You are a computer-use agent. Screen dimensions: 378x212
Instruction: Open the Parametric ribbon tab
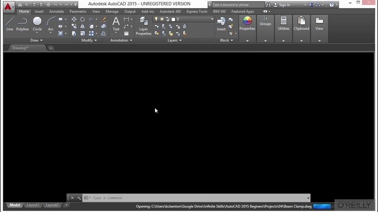pyautogui.click(x=78, y=11)
